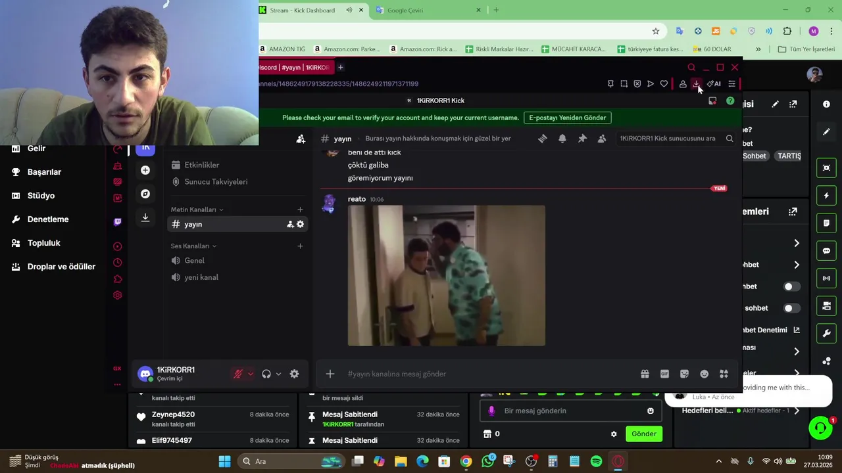This screenshot has width=842, height=473.
Task: Toggle Discord headphones deafen
Action: click(266, 374)
